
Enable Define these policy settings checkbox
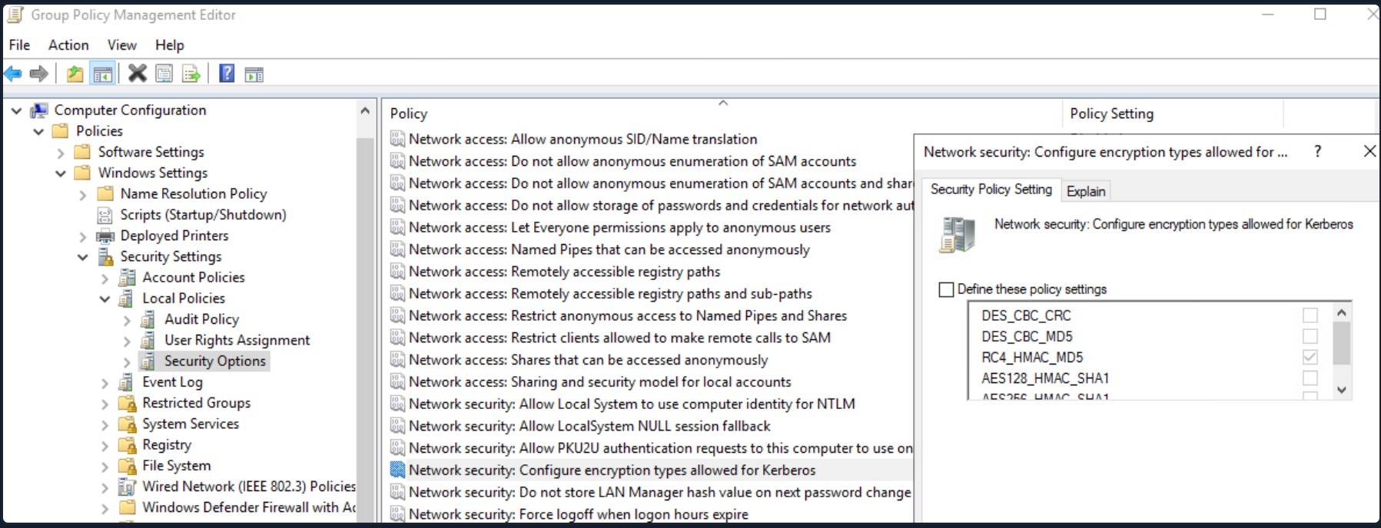pos(946,289)
